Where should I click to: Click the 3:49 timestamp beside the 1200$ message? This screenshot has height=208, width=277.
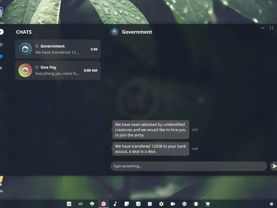(195, 149)
